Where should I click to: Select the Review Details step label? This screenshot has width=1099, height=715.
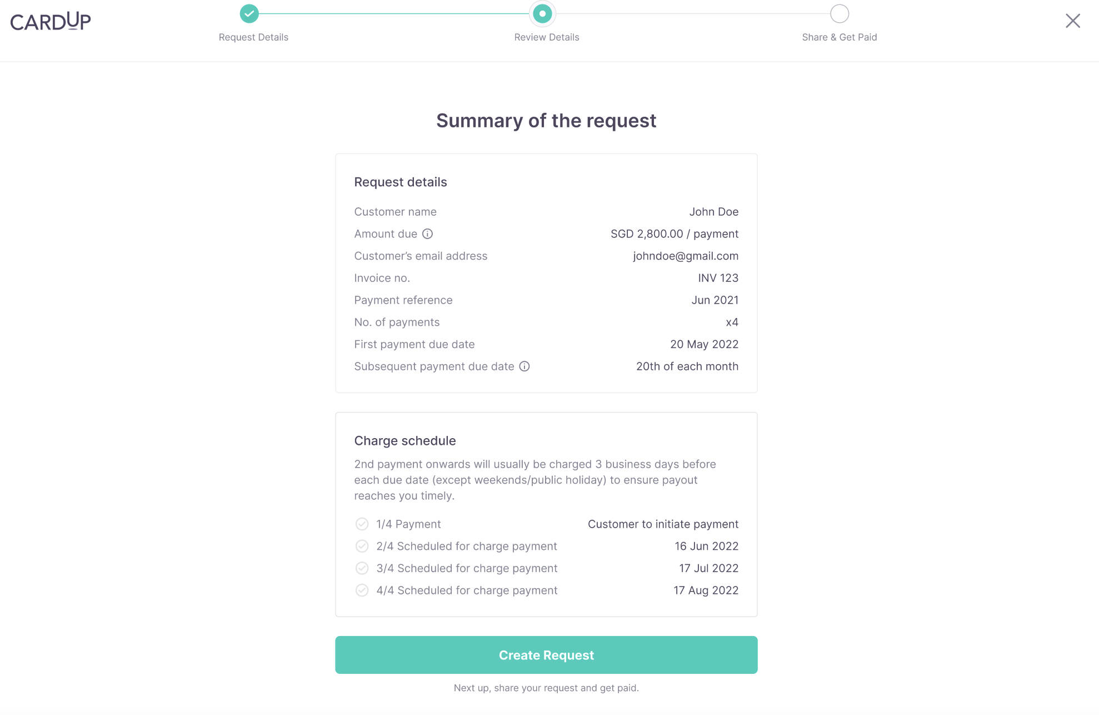point(547,37)
